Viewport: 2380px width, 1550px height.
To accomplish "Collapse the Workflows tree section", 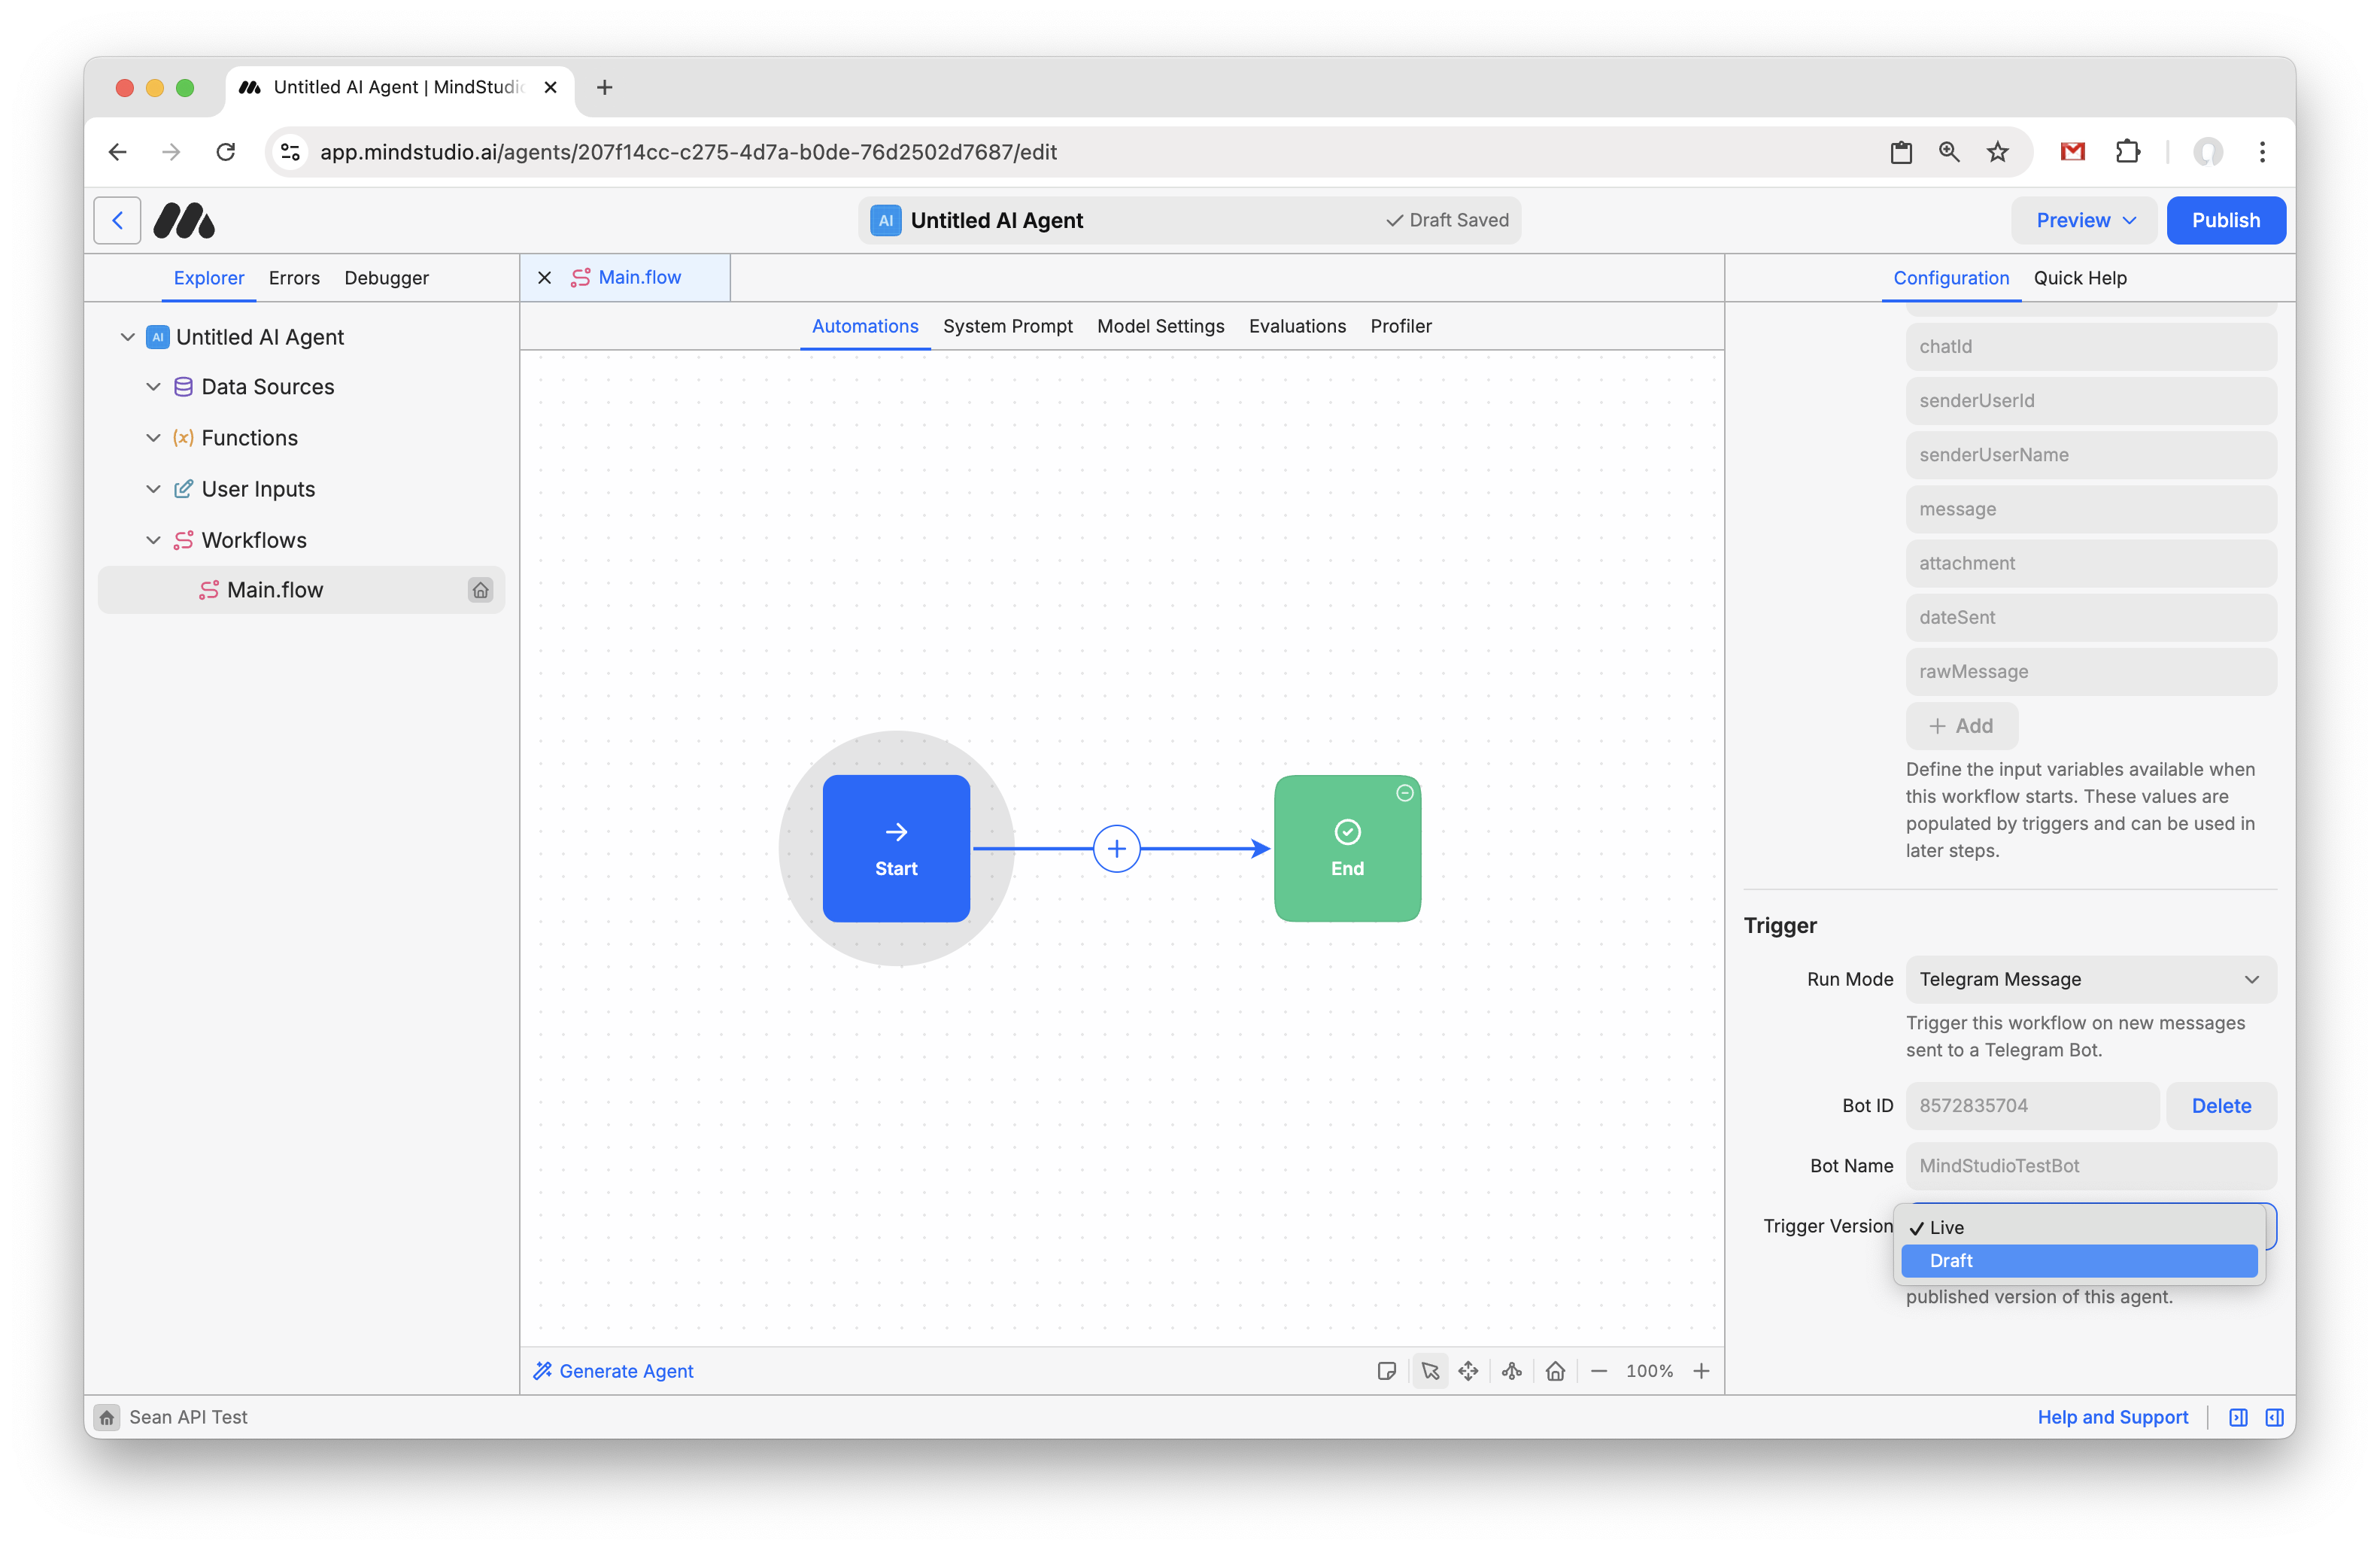I will point(153,540).
